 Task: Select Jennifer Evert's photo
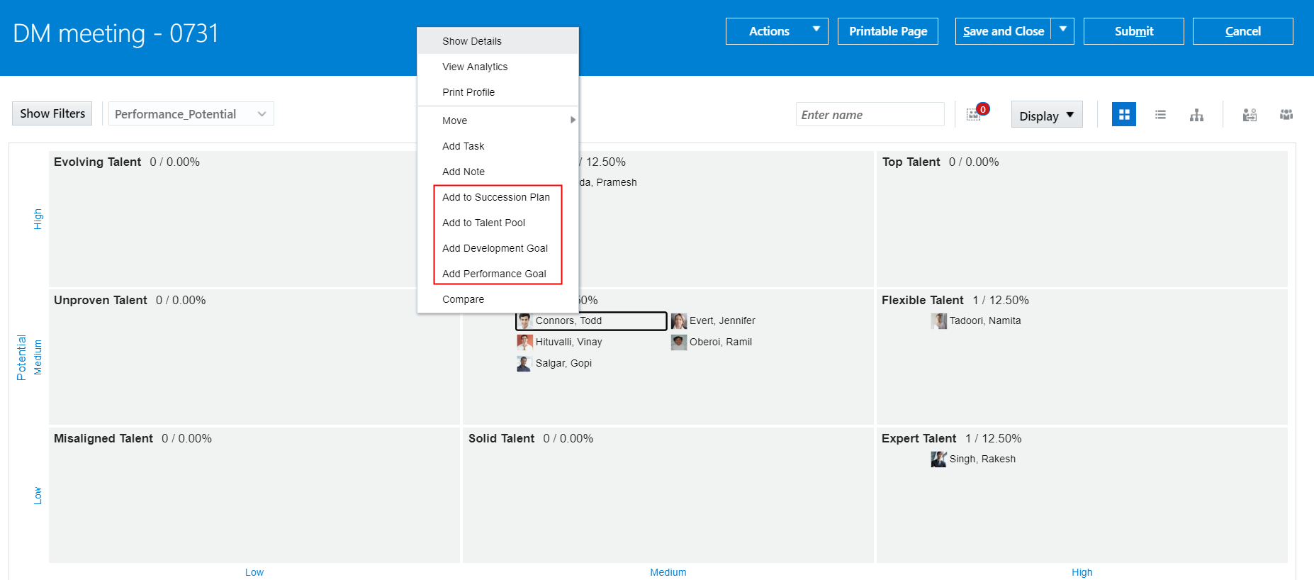679,320
